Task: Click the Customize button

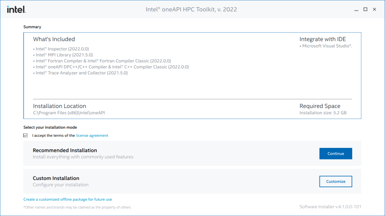Action: [x=335, y=181]
